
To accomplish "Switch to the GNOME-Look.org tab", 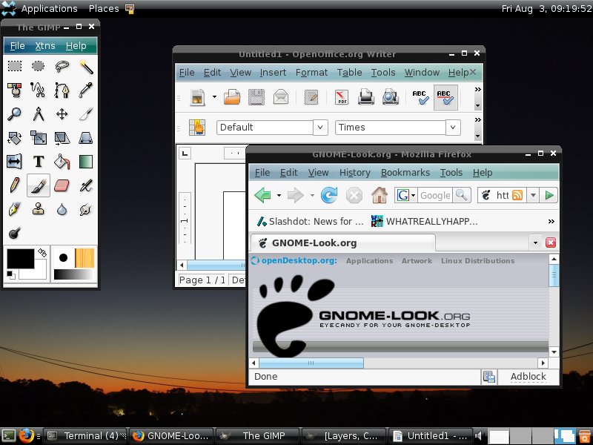I will tap(343, 243).
